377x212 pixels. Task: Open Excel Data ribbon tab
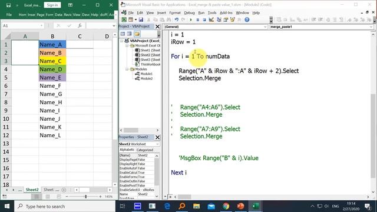tap(58, 15)
